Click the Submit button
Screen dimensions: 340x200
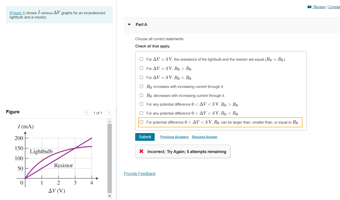click(x=145, y=137)
